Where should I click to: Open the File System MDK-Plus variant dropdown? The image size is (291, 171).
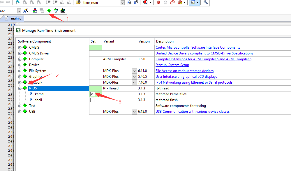134,71
